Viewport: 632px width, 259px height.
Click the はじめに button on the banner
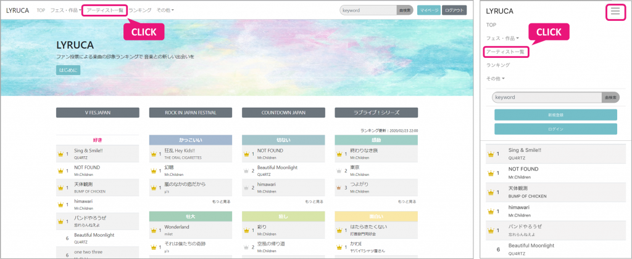pos(68,70)
